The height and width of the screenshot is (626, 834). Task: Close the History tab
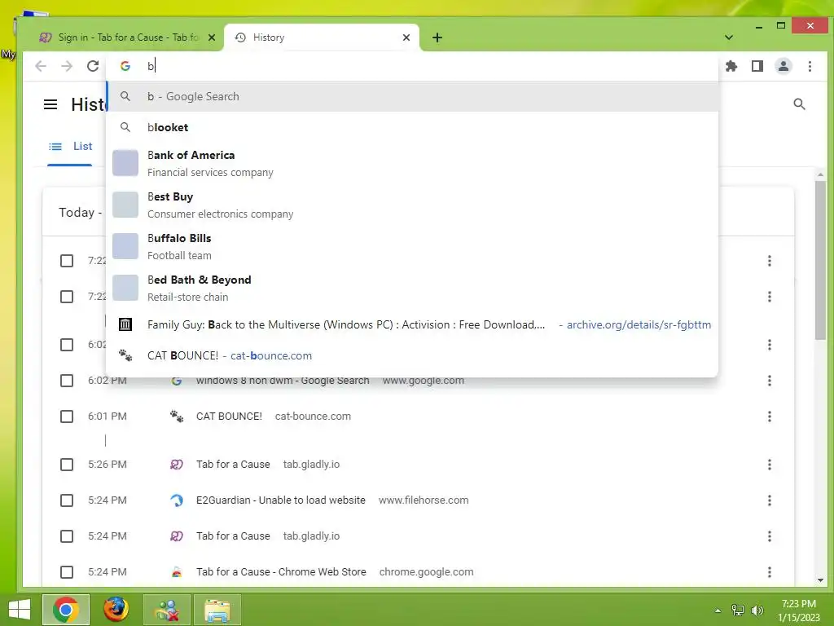pyautogui.click(x=406, y=37)
